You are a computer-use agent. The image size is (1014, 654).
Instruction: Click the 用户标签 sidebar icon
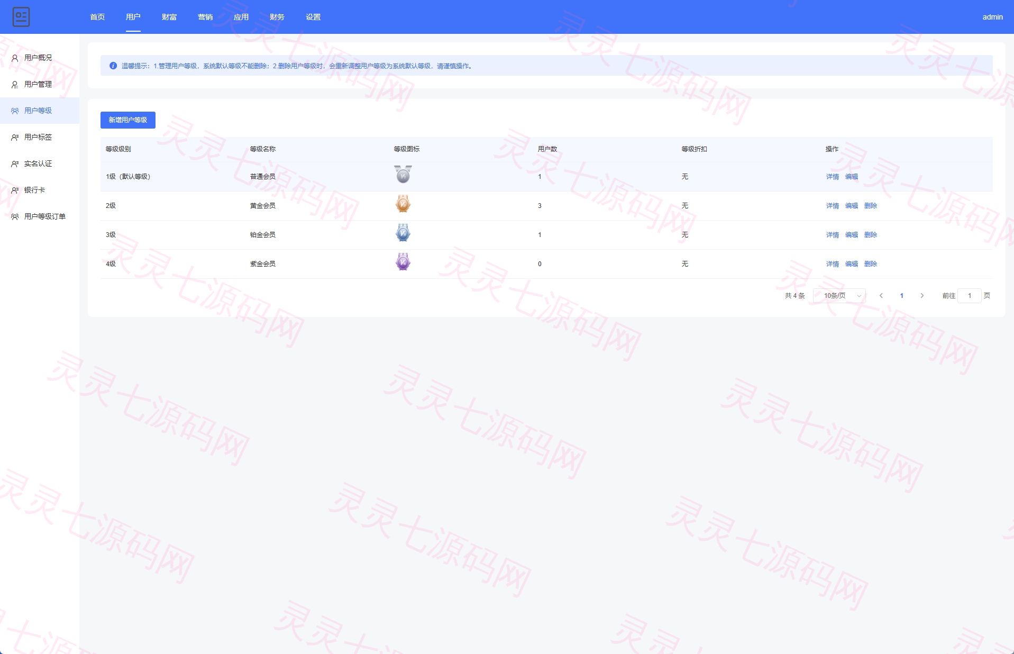click(15, 137)
